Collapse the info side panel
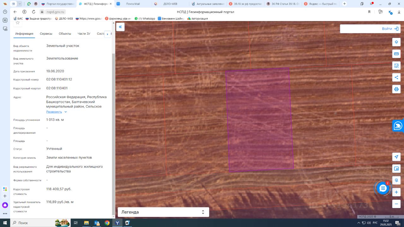 point(120,27)
